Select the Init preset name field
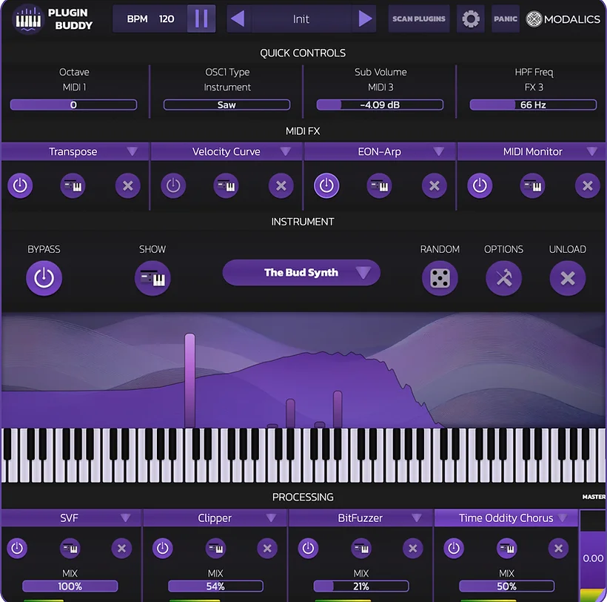607x602 pixels. click(301, 19)
